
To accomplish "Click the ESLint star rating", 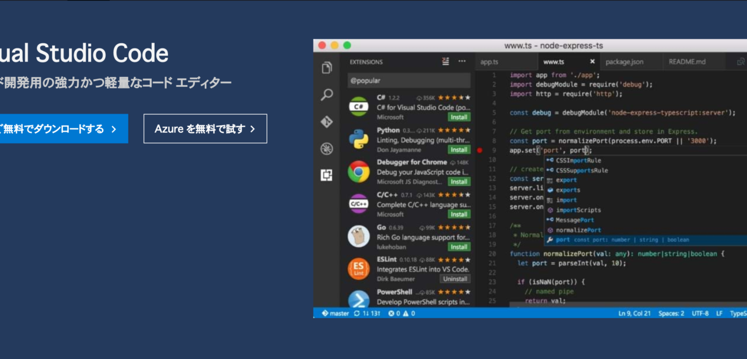I will pyautogui.click(x=455, y=259).
